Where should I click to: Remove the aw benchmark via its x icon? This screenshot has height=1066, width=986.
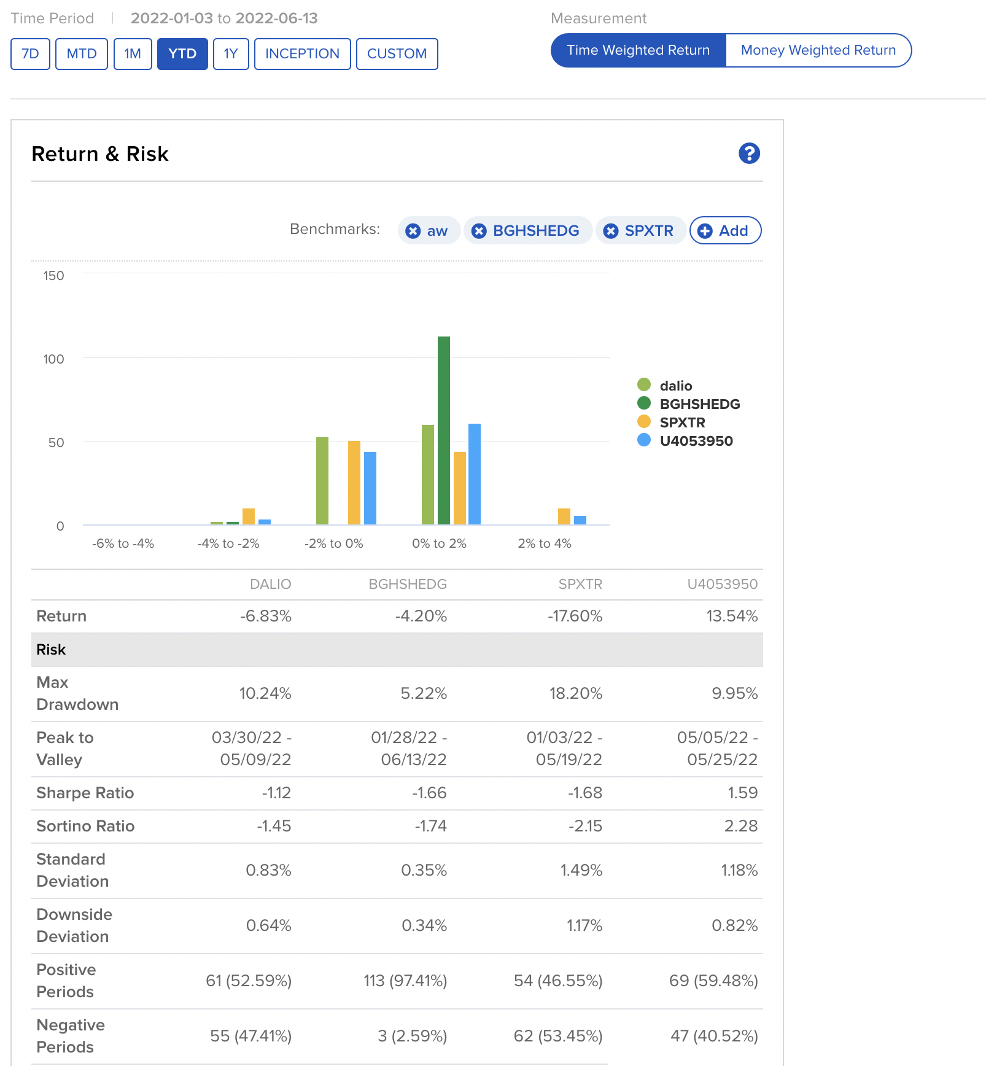413,231
